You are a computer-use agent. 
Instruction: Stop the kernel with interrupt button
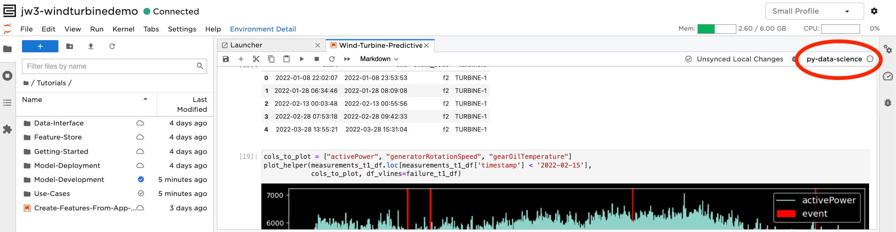coord(317,59)
